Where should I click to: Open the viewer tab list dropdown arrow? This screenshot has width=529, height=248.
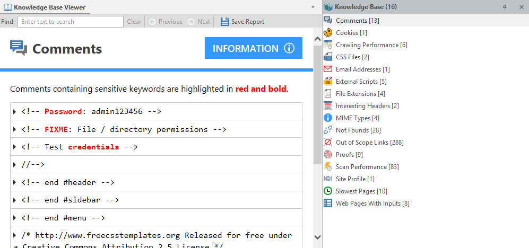pyautogui.click(x=313, y=7)
